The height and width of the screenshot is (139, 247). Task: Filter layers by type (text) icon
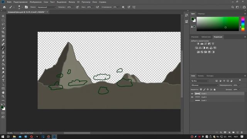click(x=224, y=81)
